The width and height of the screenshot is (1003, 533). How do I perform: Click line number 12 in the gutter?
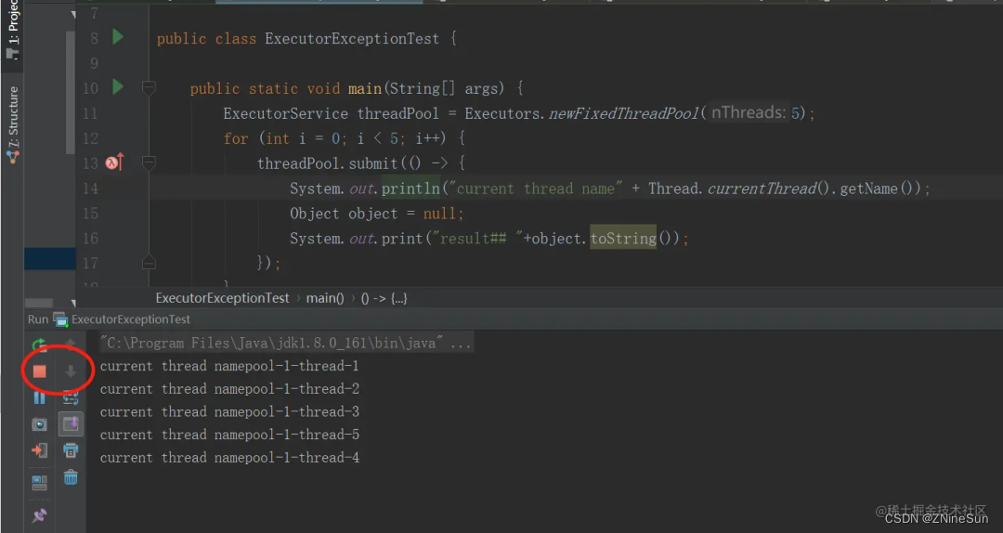pos(90,138)
